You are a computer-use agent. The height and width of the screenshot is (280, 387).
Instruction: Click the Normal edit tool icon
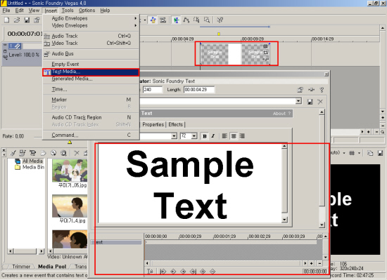point(176,20)
